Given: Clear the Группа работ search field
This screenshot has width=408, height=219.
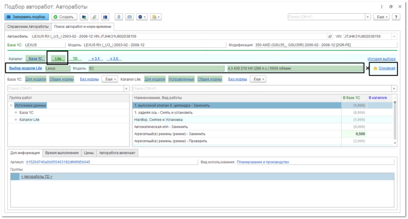Looking at the screenshot, I should (x=126, y=88).
